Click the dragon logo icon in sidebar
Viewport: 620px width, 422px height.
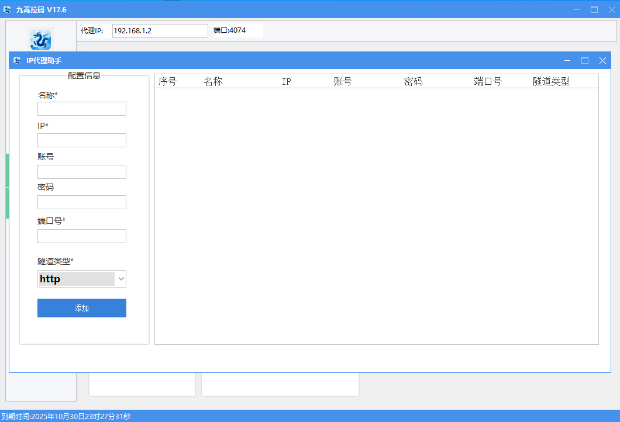click(40, 39)
